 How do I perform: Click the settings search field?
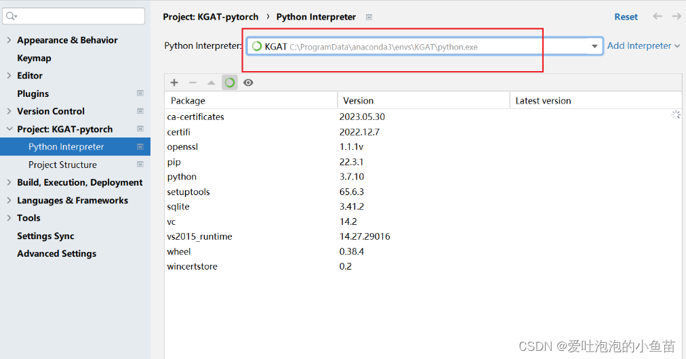[73, 16]
